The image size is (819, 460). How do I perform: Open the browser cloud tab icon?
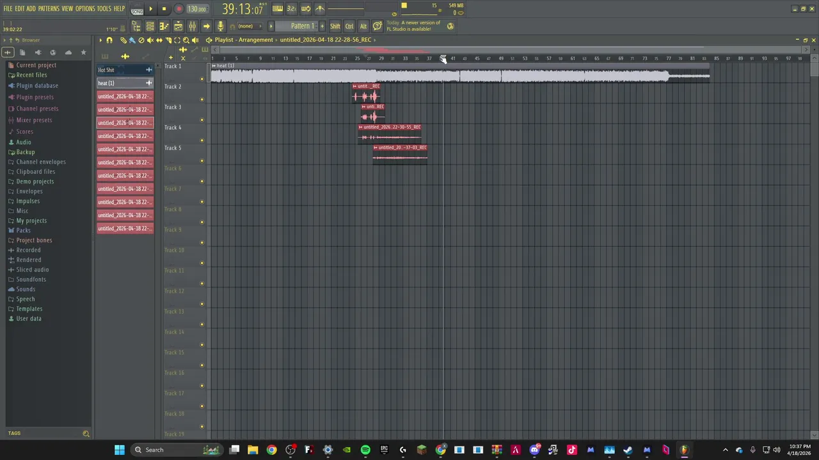point(68,52)
